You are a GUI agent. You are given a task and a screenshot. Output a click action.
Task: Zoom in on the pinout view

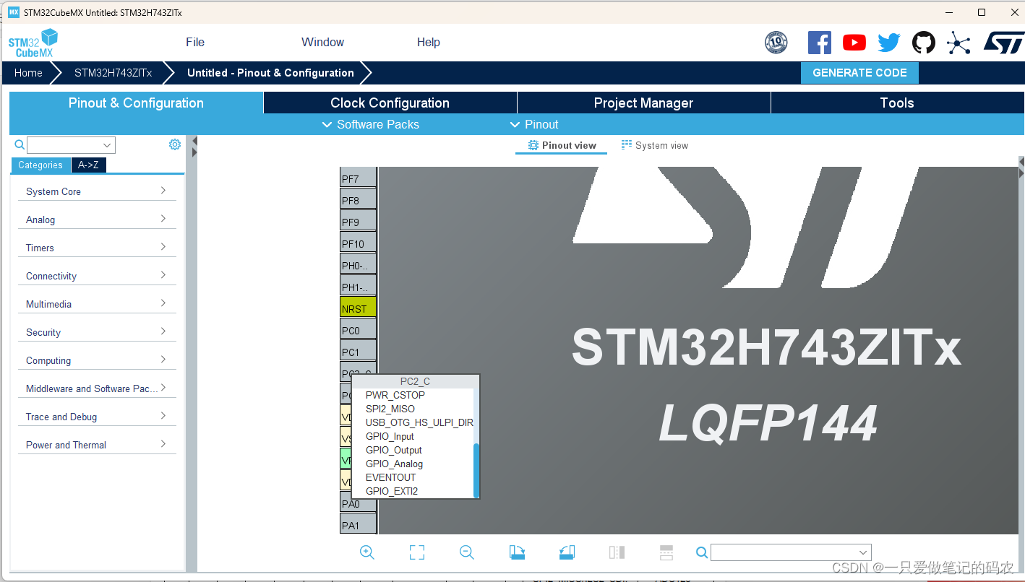[x=366, y=552]
